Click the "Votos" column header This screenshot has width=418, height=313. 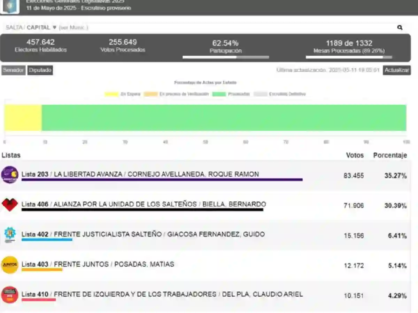click(355, 155)
